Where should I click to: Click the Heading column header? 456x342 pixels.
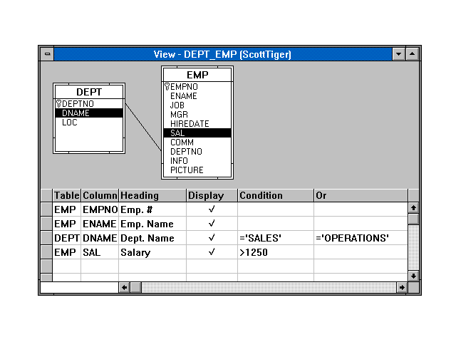(152, 195)
